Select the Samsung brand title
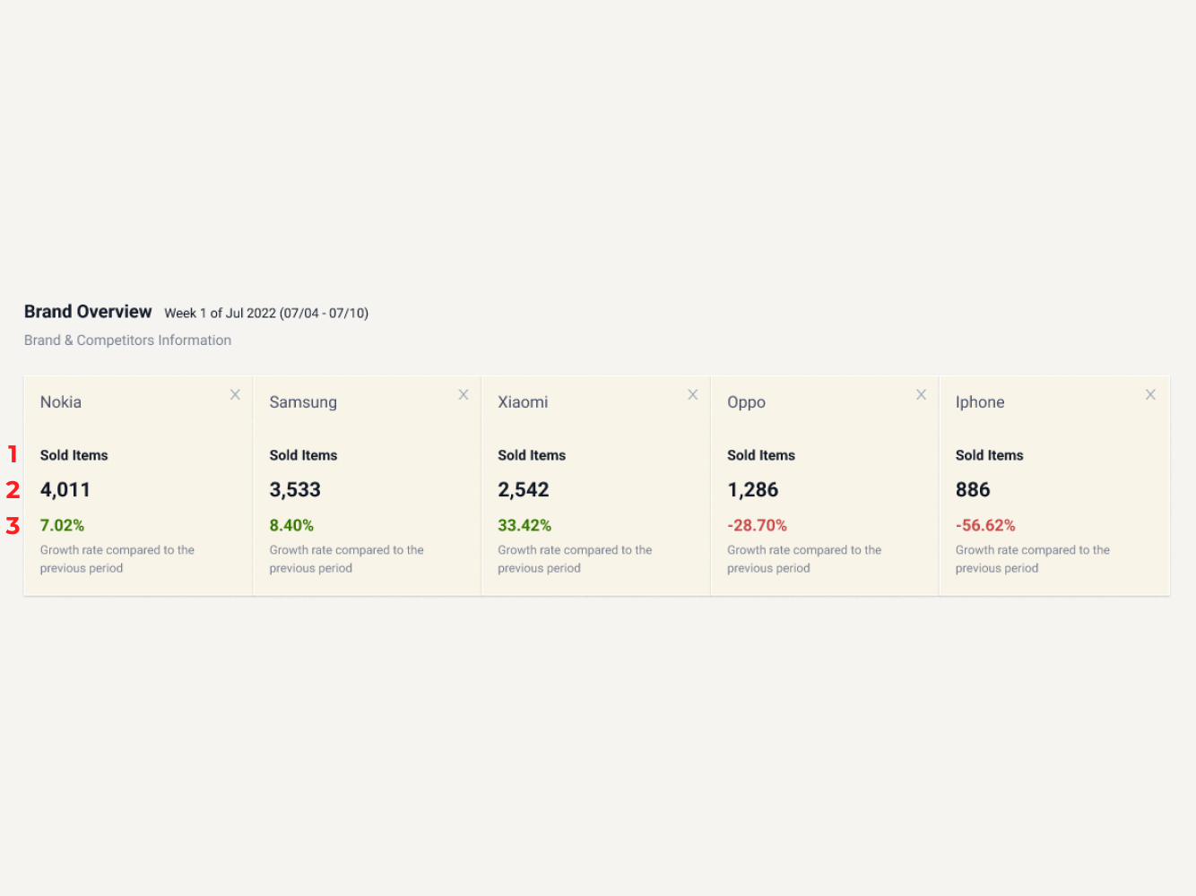This screenshot has width=1196, height=896. [x=303, y=402]
